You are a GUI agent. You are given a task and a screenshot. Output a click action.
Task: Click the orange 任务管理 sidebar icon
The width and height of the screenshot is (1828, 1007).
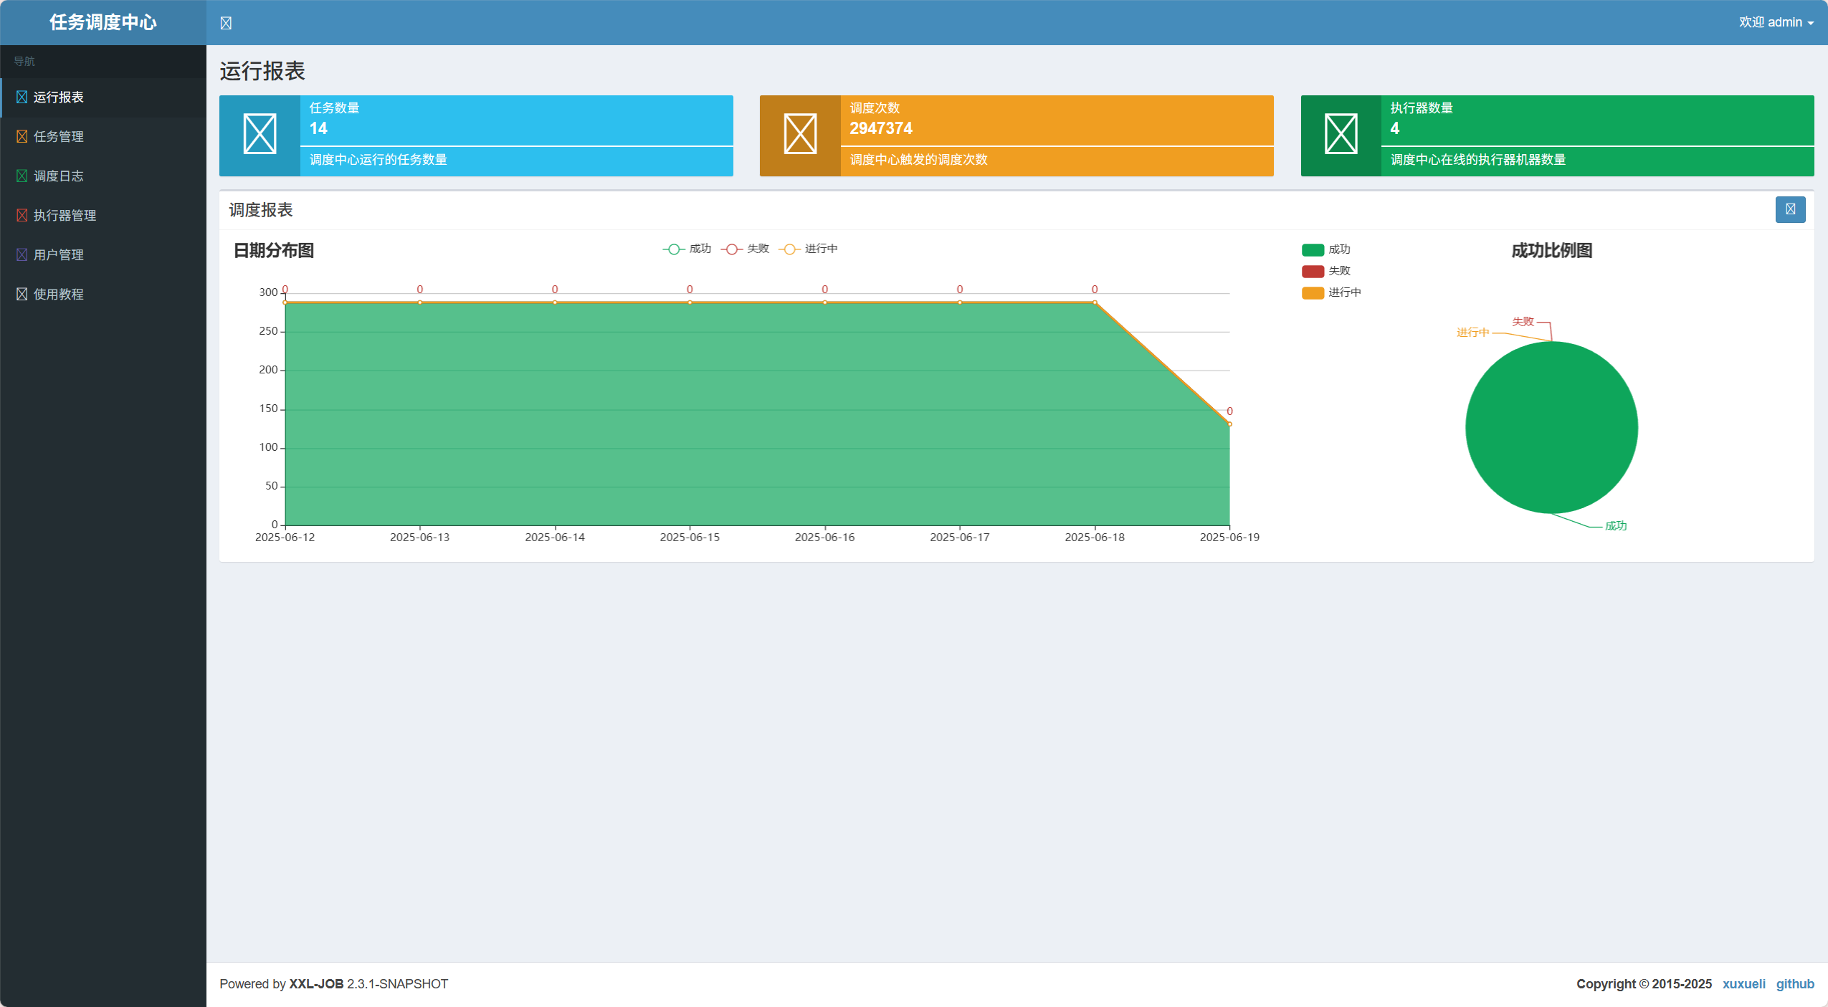[22, 136]
